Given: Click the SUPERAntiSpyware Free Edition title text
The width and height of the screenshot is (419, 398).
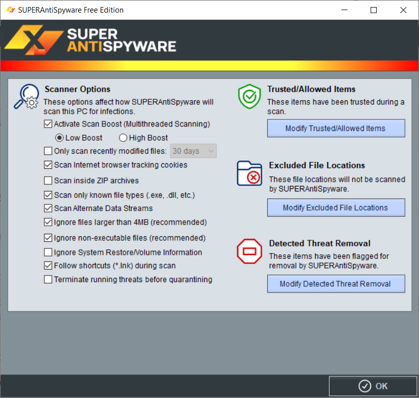Looking at the screenshot, I should pos(71,10).
